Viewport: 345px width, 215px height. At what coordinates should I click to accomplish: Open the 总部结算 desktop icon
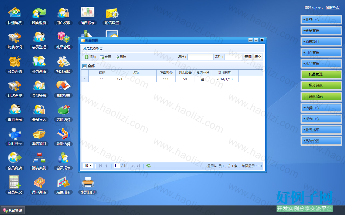[x=63, y=137]
